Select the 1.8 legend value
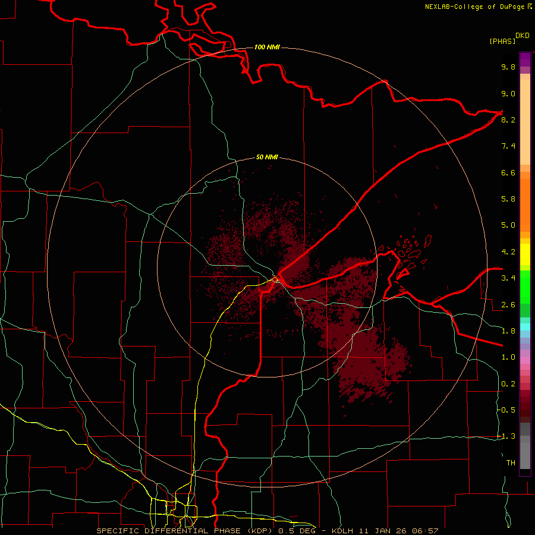Viewport: 535px width, 535px height. click(508, 331)
